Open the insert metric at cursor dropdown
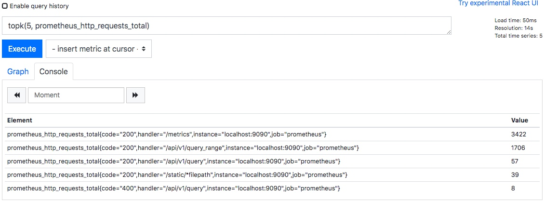 (x=99, y=49)
